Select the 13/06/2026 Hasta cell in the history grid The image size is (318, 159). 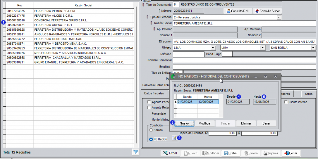point(208,102)
